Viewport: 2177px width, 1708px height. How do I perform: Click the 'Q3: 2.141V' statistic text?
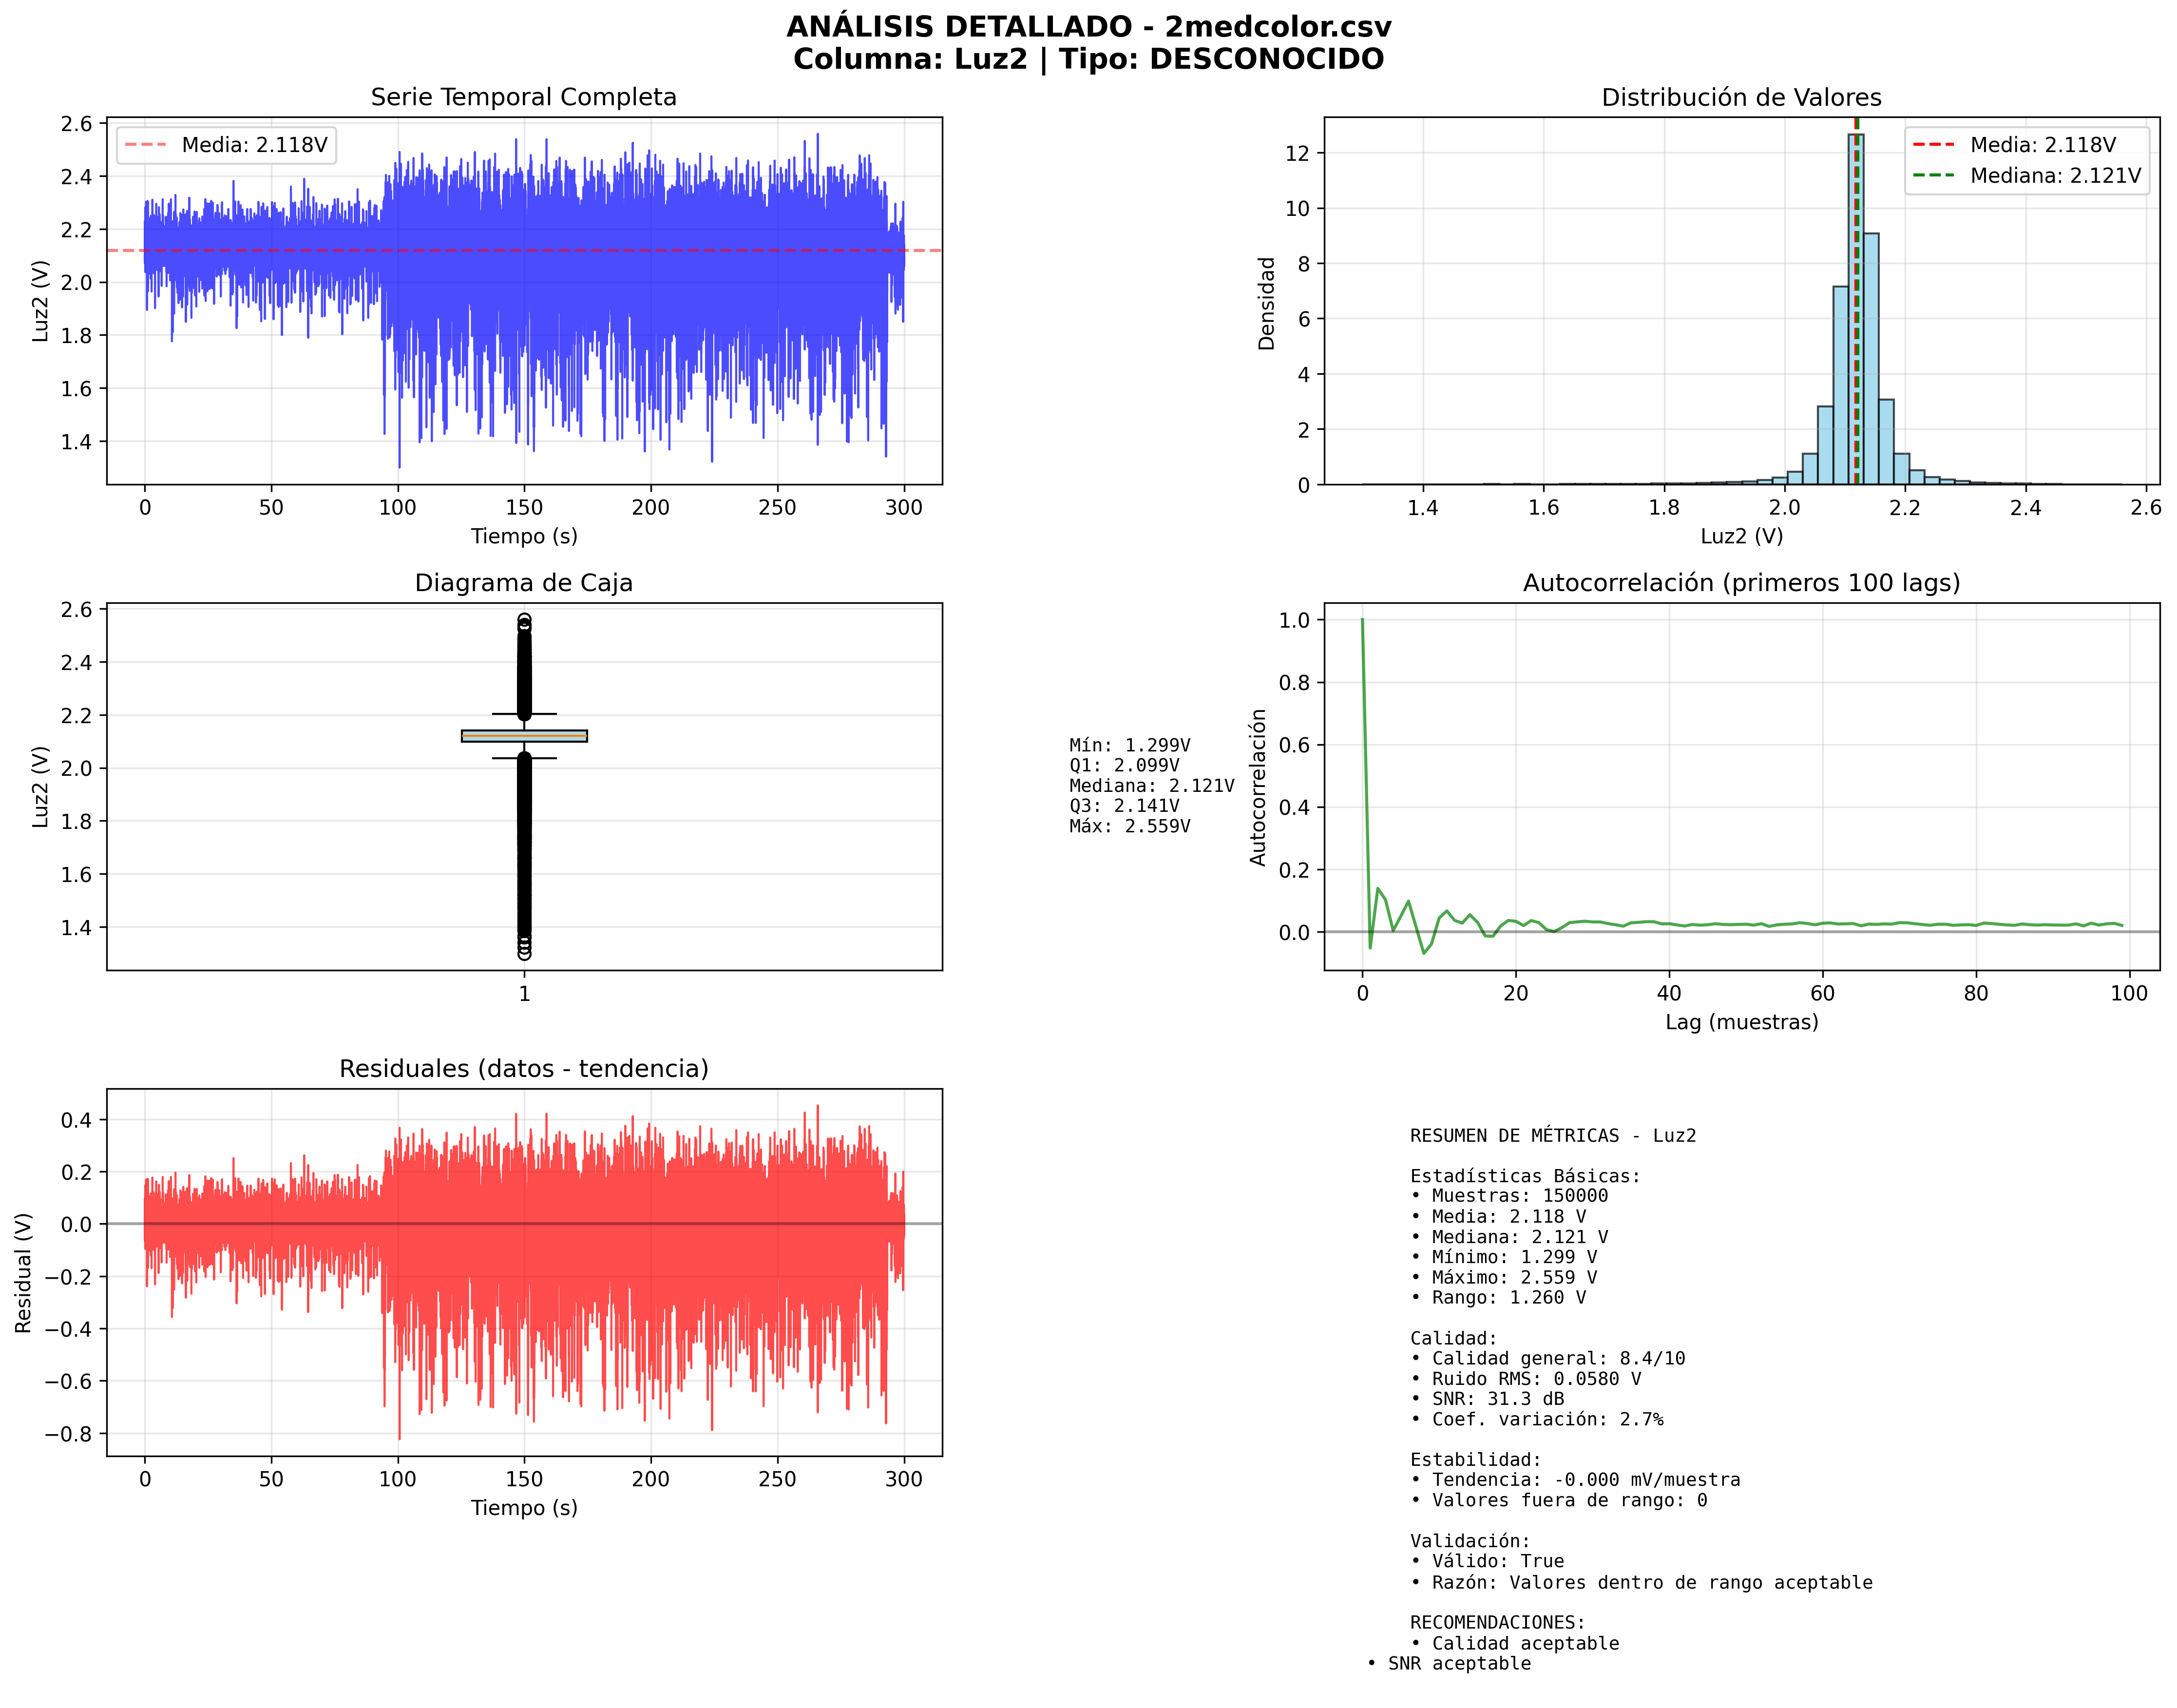coord(1123,805)
